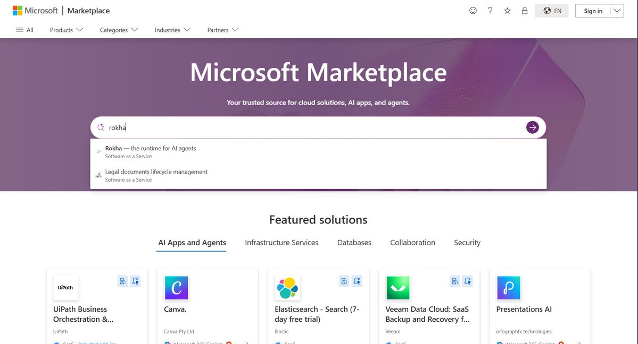Switch to AI Apps and Agents tab

[192, 243]
